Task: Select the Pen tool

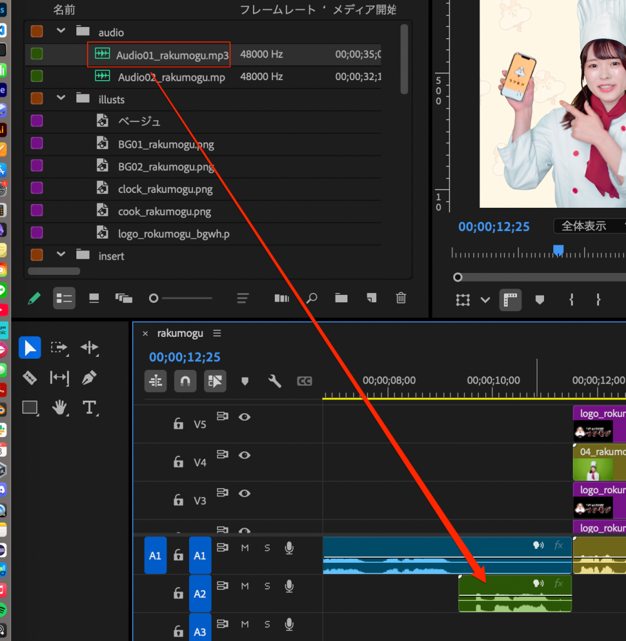Action: tap(89, 377)
